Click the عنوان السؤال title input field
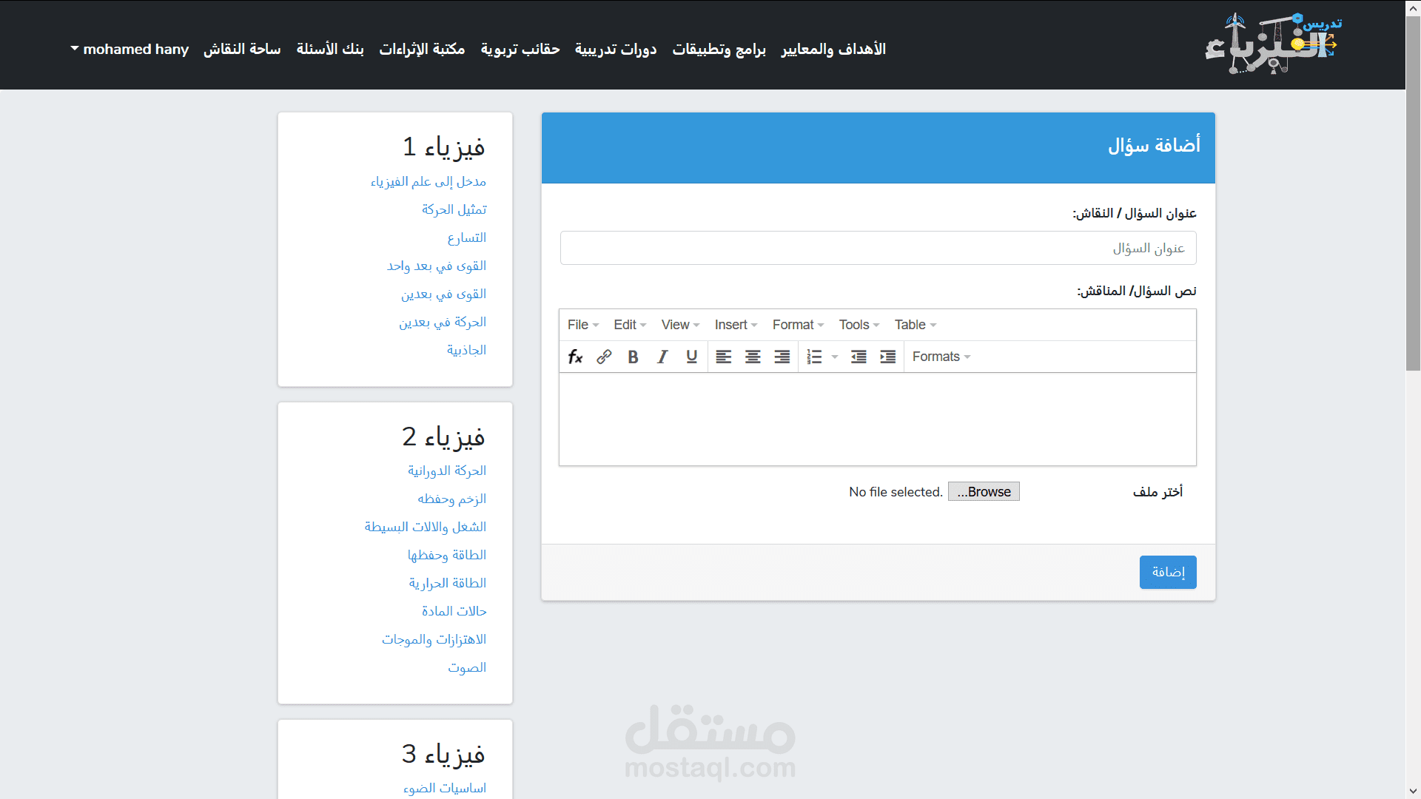The image size is (1421, 799). [878, 248]
